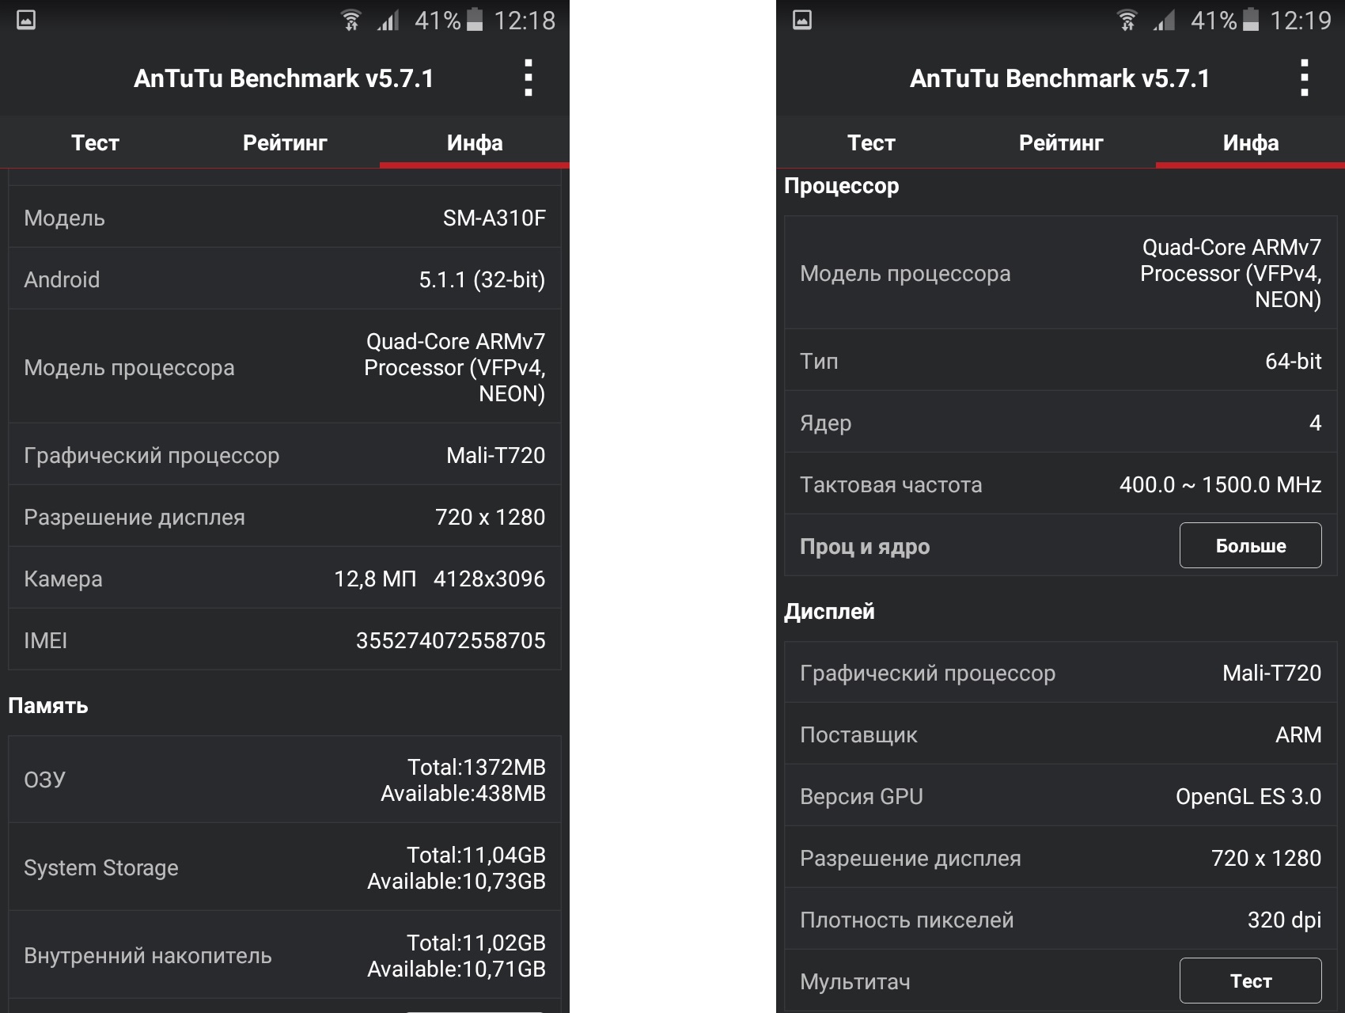Select the System Storage row
The width and height of the screenshot is (1345, 1013).
point(285,867)
